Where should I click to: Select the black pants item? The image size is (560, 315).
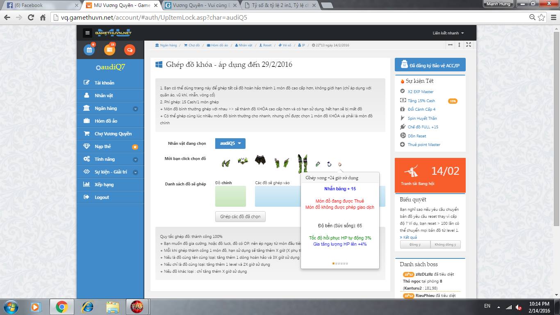tap(260, 160)
